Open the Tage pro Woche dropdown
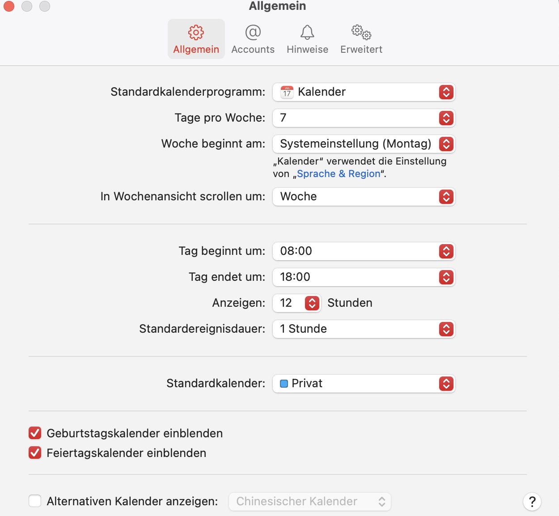559x516 pixels. coord(364,118)
